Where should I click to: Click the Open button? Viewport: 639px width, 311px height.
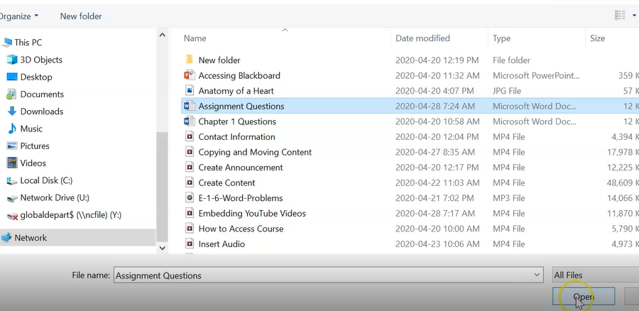coord(584,297)
